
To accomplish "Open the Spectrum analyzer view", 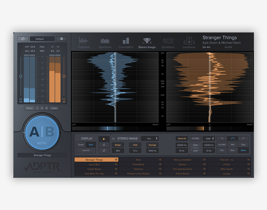I will pyautogui.click(x=105, y=43).
